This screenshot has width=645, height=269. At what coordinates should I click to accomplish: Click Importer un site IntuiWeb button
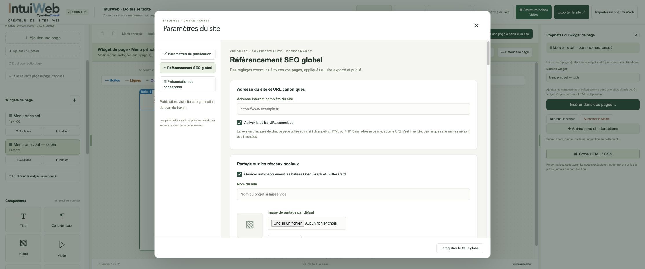coord(614,12)
